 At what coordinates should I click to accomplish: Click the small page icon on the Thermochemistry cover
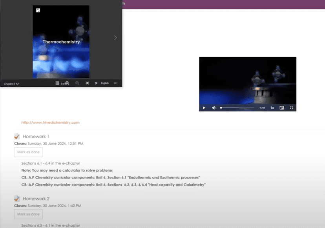click(x=38, y=10)
